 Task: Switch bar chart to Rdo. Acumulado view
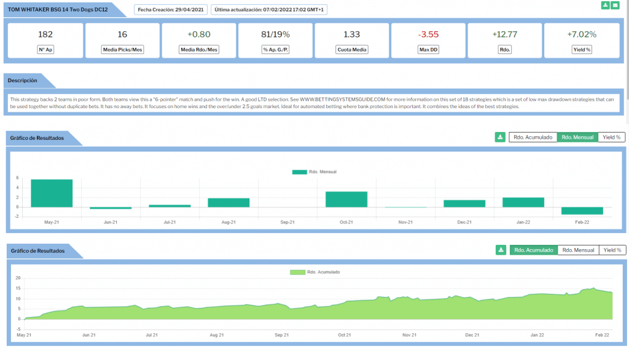coord(533,137)
